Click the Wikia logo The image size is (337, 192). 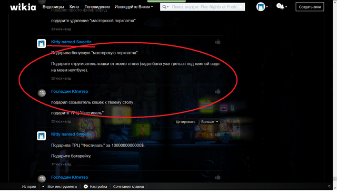pyautogui.click(x=23, y=7)
